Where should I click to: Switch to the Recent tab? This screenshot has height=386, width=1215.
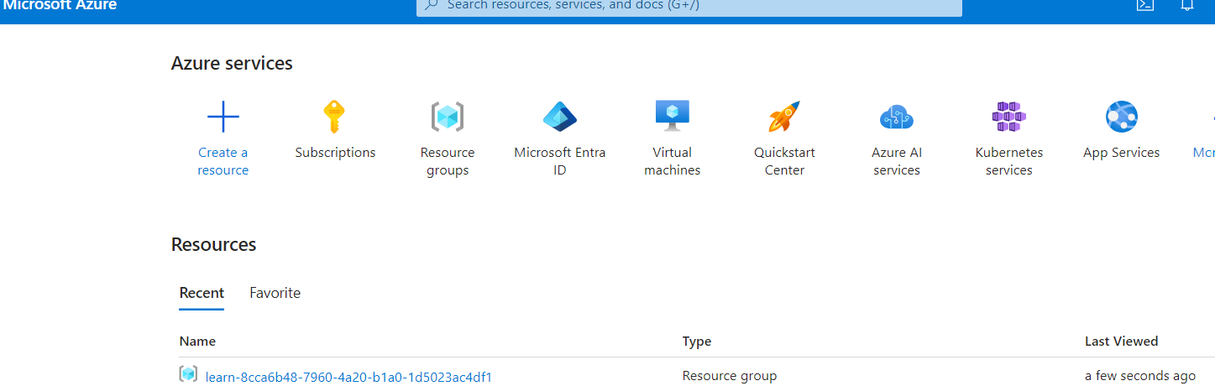coord(202,293)
